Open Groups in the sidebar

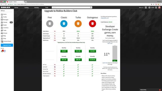click(4, 33)
